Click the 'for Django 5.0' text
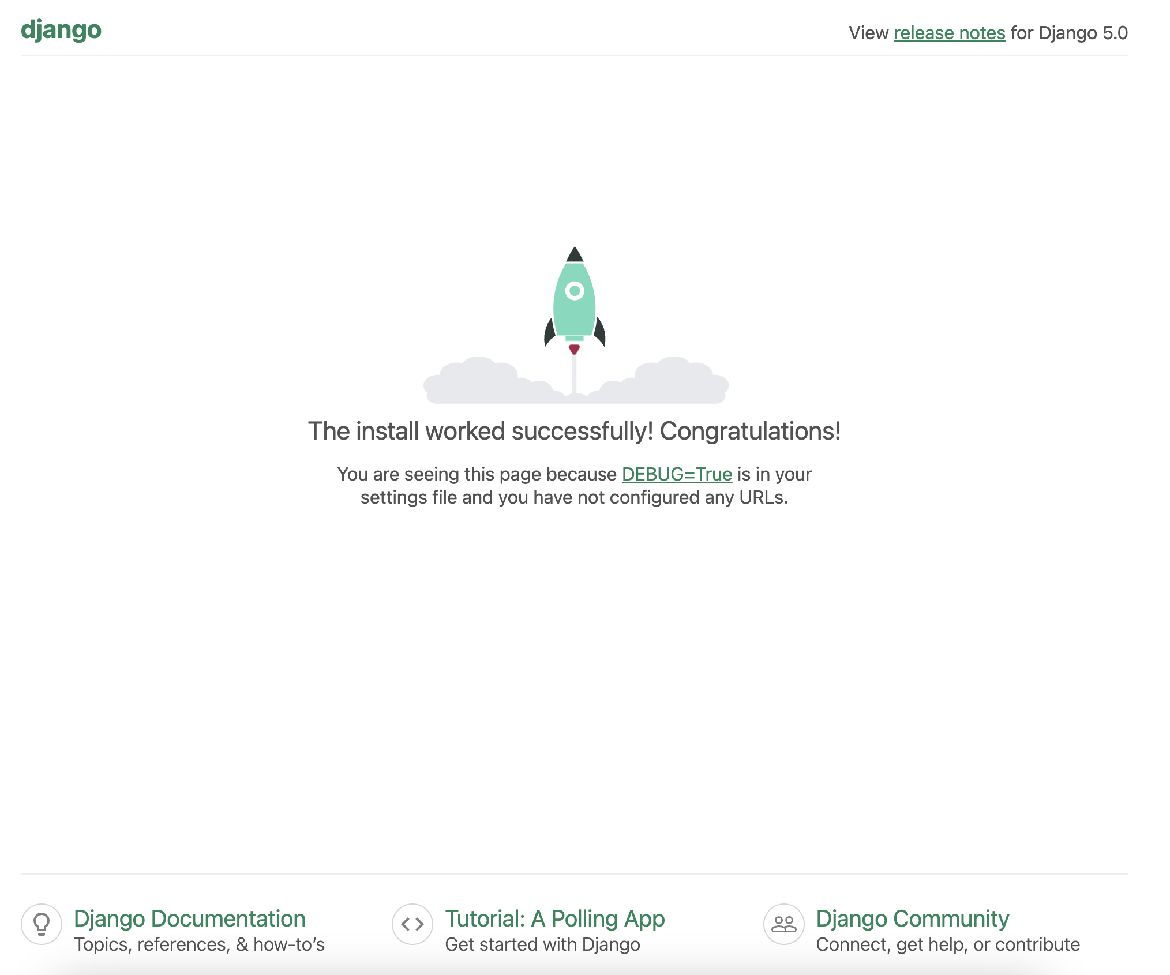Image resolution: width=1170 pixels, height=975 pixels. (x=1069, y=33)
